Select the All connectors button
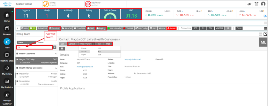This screenshot has width=268, height=106. click(228, 28)
